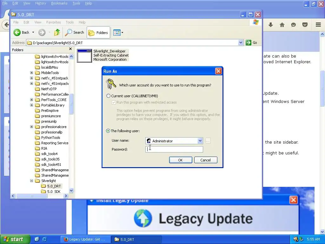Open the Back button history dropdown arrow
325x244 pixels.
(x=33, y=32)
